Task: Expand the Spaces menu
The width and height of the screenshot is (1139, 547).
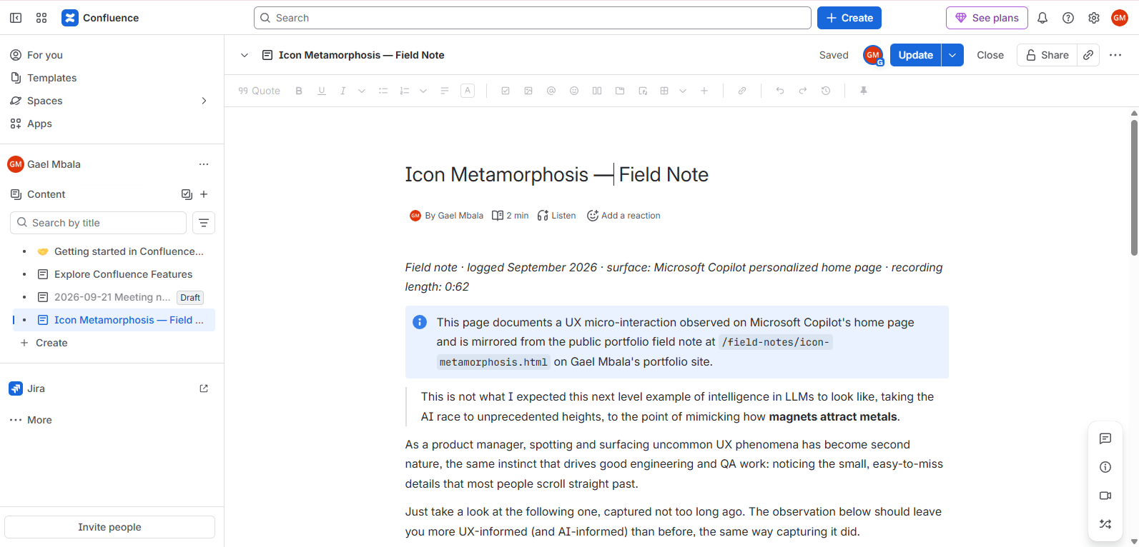Action: tap(204, 101)
